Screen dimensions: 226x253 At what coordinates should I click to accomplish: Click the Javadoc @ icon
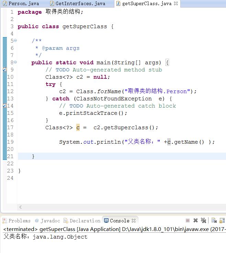[37, 221]
